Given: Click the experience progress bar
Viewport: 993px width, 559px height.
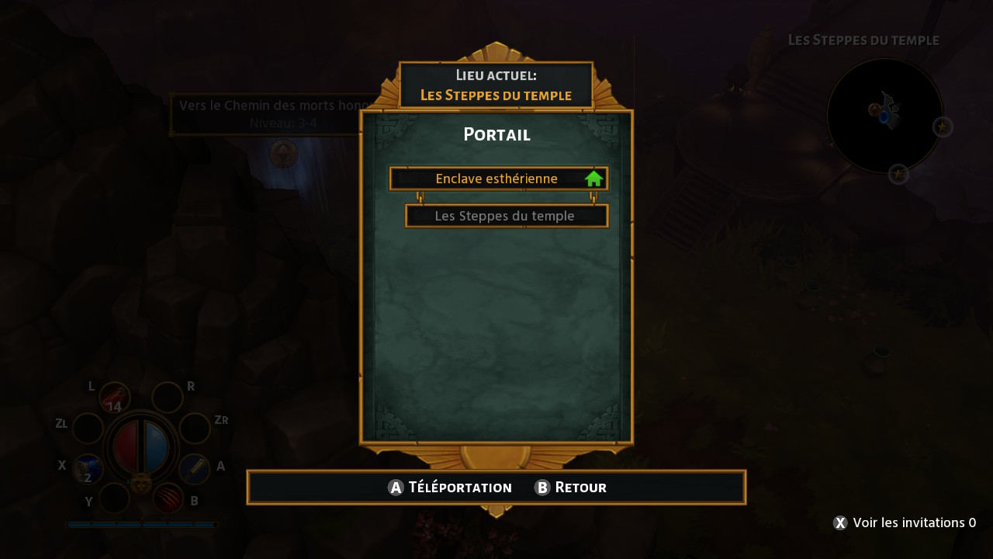Looking at the screenshot, I should pos(142,525).
